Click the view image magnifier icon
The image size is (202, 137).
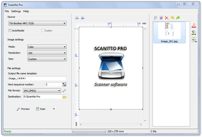click(x=155, y=18)
